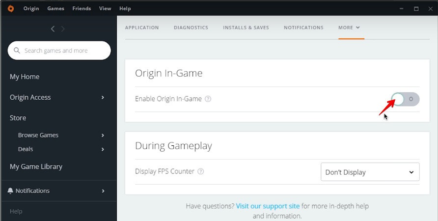Expand the Notifications chevron

click(103, 191)
